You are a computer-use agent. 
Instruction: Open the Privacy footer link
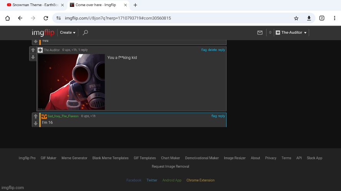coord(271,158)
